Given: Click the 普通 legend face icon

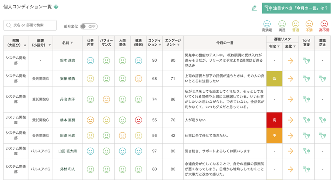Looking at the screenshot, I should 296,24.
